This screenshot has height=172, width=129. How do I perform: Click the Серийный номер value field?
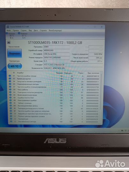(56, 50)
